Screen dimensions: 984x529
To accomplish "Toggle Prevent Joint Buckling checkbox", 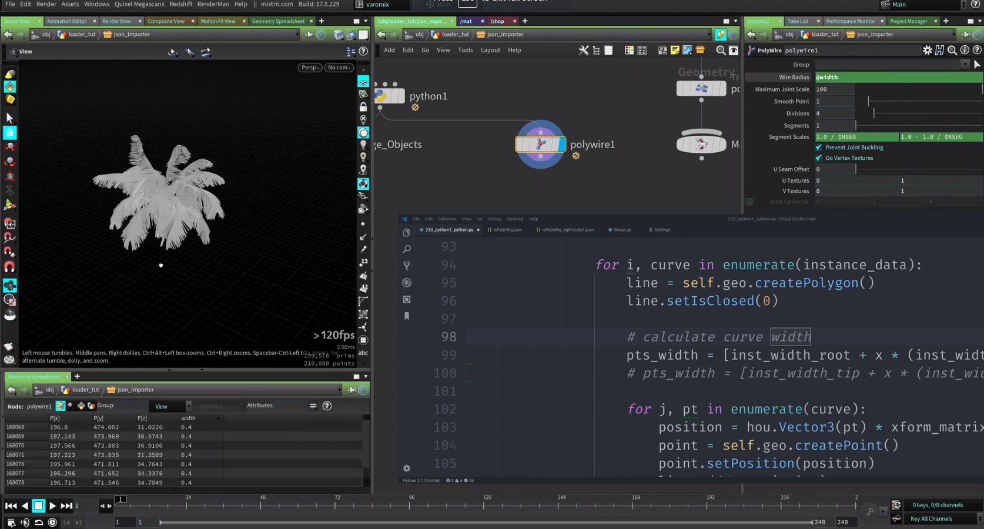I will click(818, 148).
